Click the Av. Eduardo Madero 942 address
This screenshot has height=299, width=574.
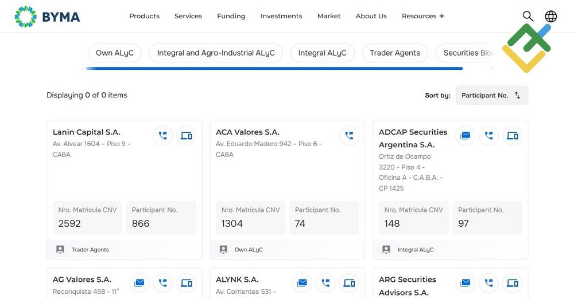[269, 149]
